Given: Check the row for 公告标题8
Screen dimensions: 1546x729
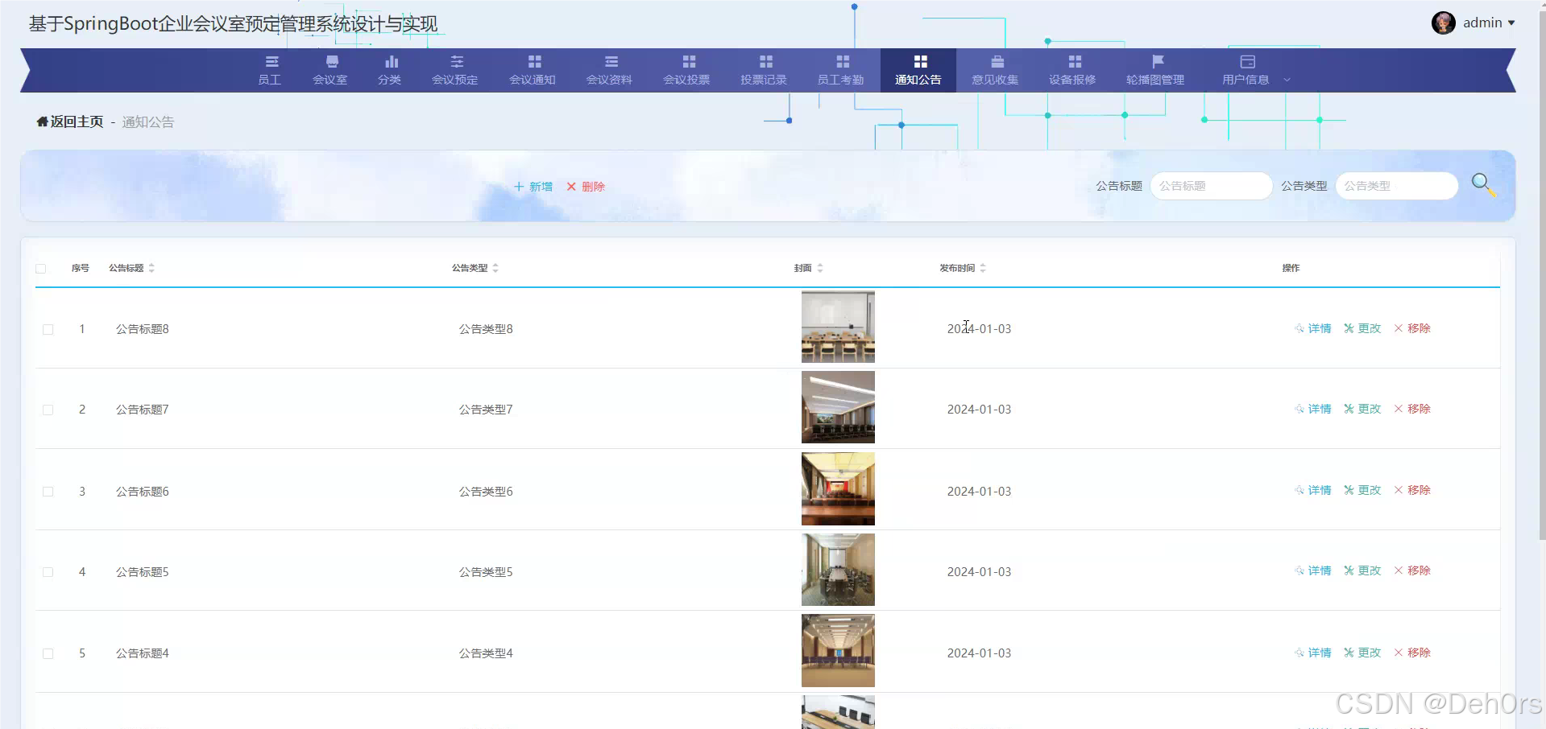Looking at the screenshot, I should point(48,329).
